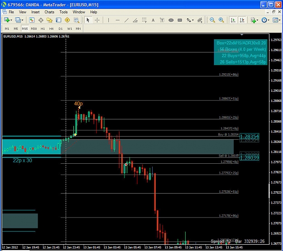
Task: Select the trendline by angle tool
Action: point(135,20)
